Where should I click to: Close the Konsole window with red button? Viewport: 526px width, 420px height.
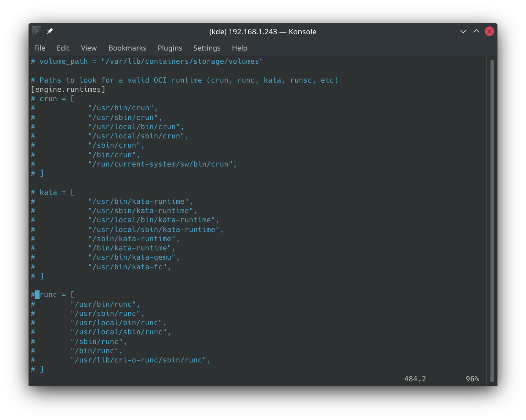point(489,31)
